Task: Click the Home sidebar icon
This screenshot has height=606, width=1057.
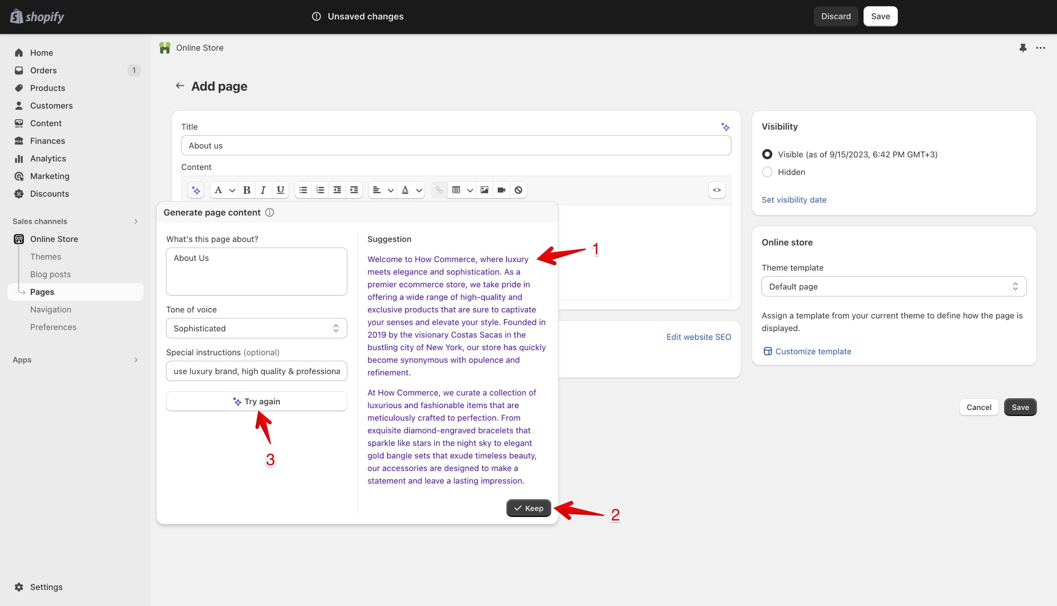Action: (x=19, y=53)
